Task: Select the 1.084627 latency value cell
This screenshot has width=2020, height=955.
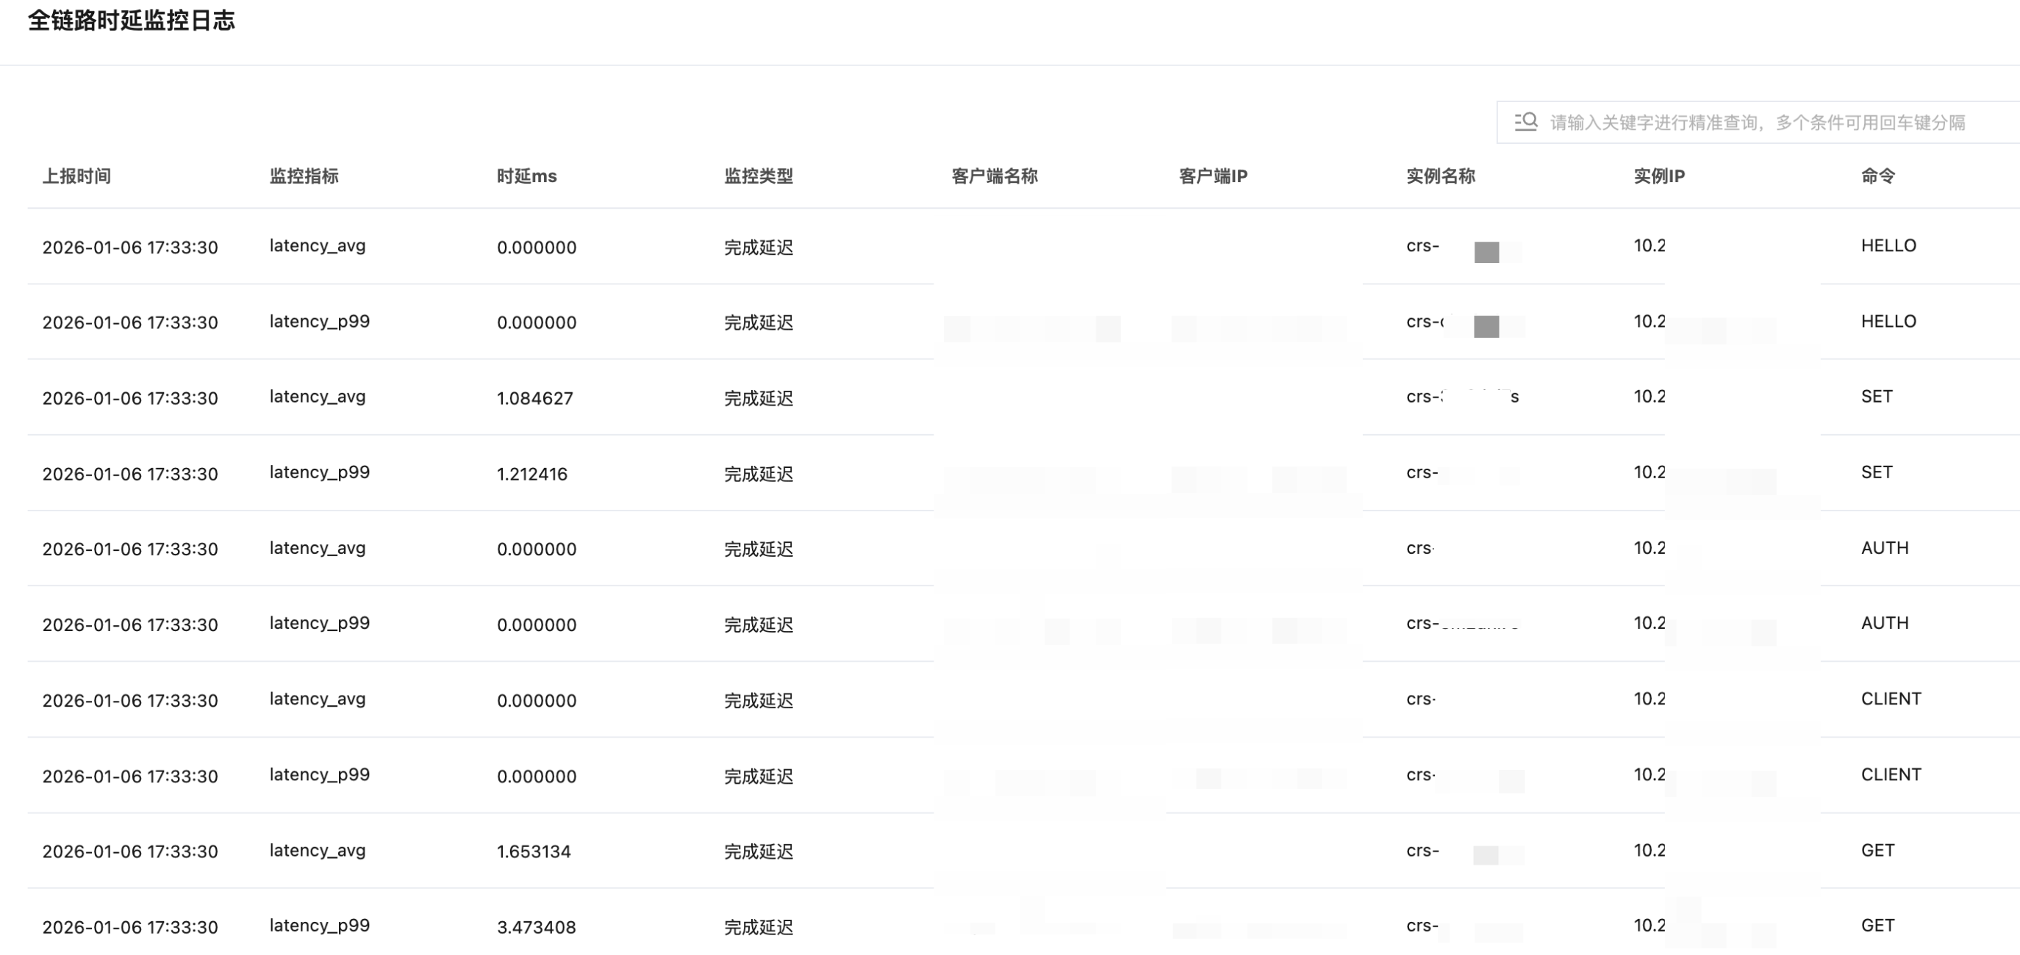Action: [535, 398]
